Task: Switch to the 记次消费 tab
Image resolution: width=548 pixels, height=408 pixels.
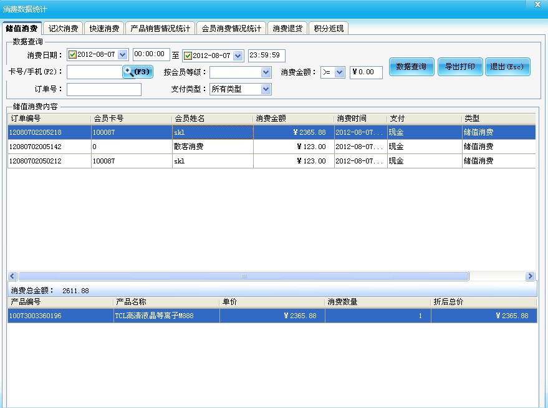Action: coord(63,28)
